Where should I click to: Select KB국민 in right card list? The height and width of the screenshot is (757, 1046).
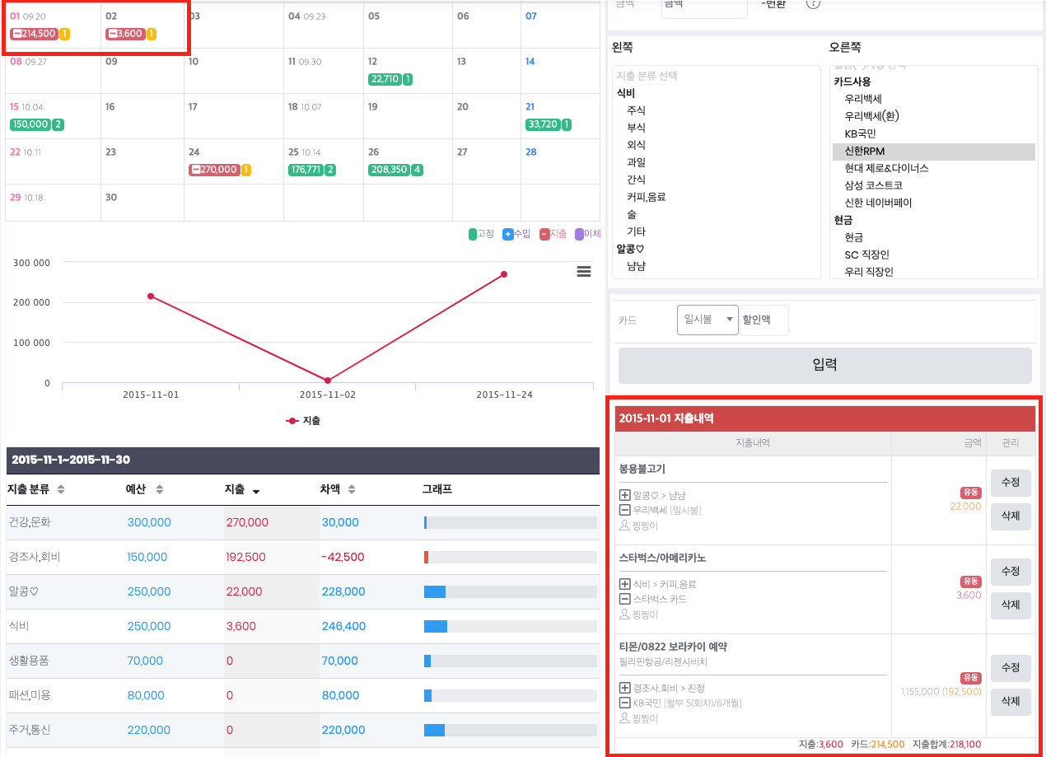tap(860, 133)
